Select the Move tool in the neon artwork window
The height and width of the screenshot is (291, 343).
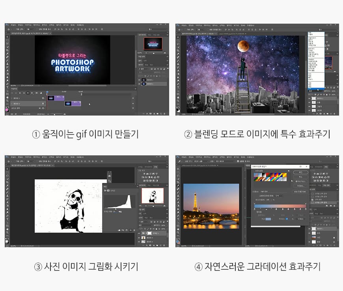click(7, 37)
